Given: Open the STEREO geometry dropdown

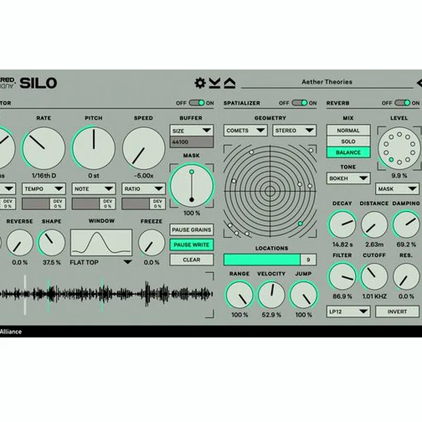Looking at the screenshot, I should pyautogui.click(x=294, y=131).
